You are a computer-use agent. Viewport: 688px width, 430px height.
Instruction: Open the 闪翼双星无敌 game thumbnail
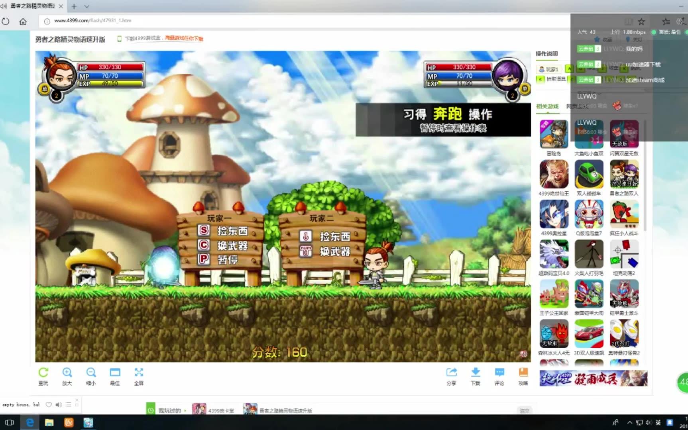(624, 135)
